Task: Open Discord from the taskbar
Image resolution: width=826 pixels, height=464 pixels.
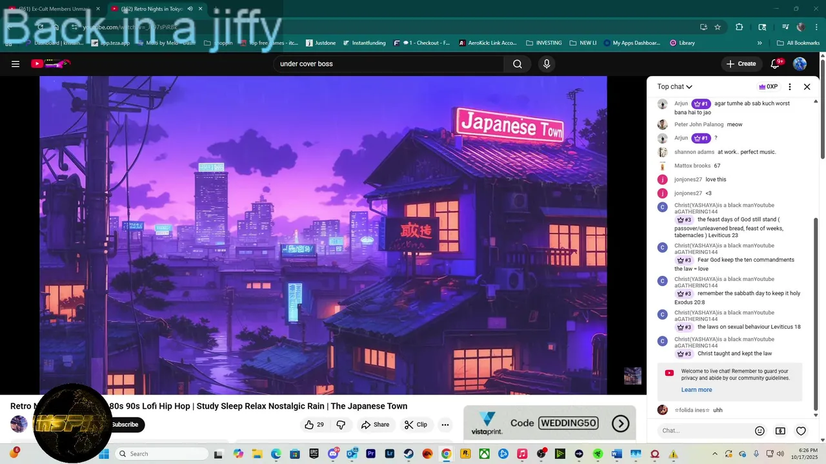Action: click(x=333, y=454)
